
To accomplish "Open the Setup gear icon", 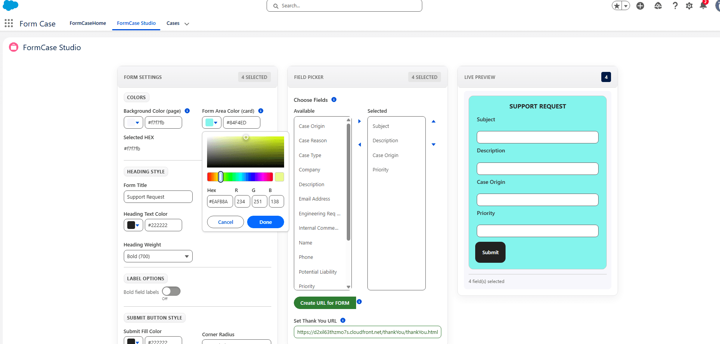I will [x=689, y=6].
